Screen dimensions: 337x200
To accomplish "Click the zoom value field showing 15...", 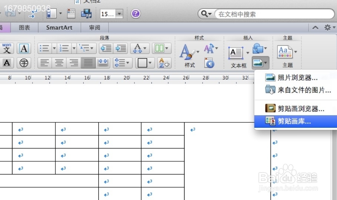I will (108, 14).
